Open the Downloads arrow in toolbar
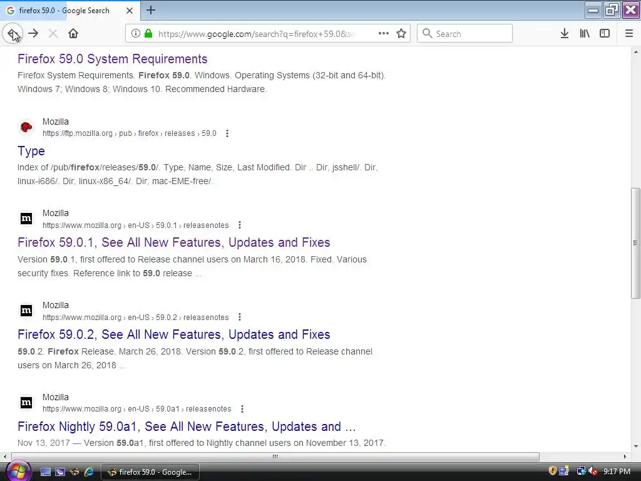The image size is (641, 481). pos(565,34)
